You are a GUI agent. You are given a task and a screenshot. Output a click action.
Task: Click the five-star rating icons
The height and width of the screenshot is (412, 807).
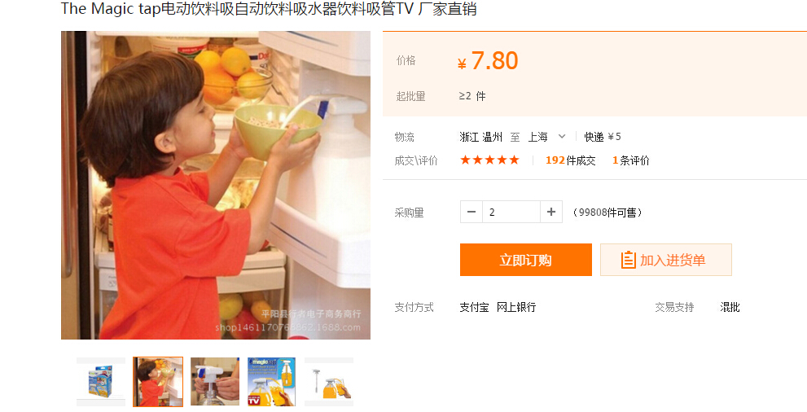tap(489, 160)
